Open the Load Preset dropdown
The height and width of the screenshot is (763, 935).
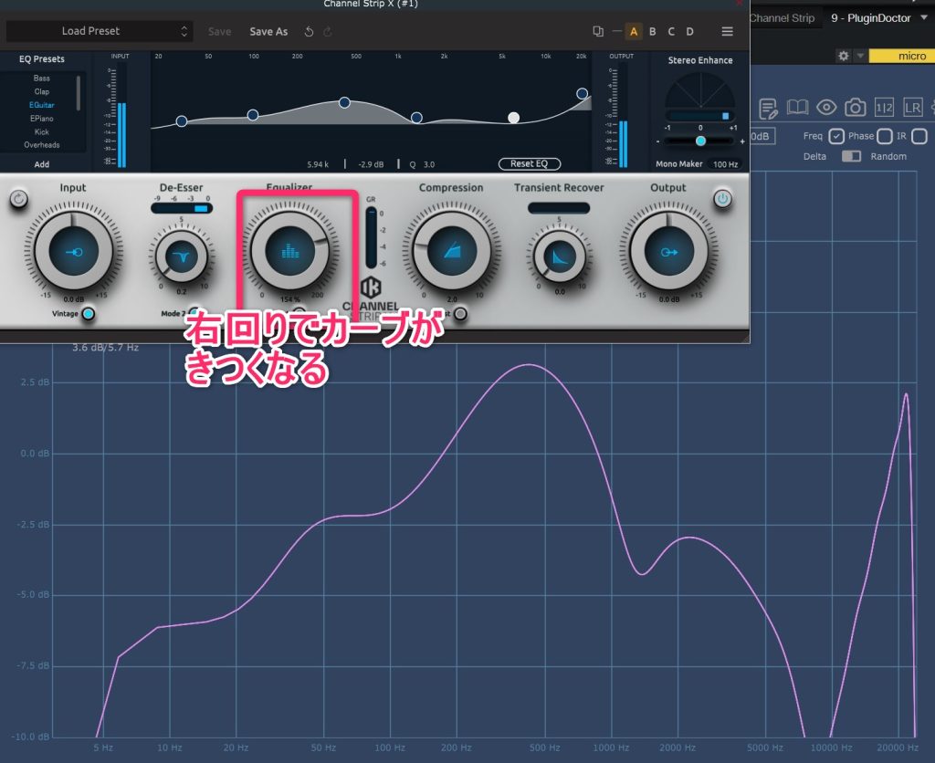pyautogui.click(x=99, y=31)
